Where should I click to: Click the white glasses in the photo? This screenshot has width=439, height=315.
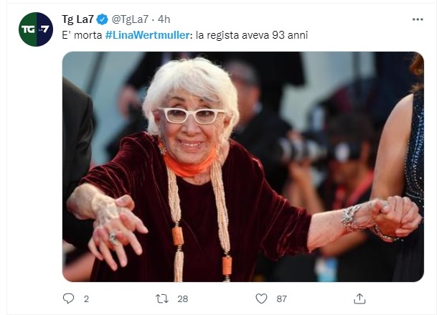191,116
